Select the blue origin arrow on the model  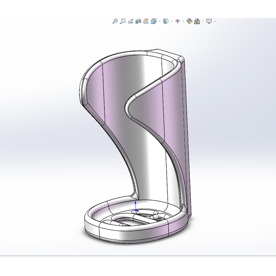pos(136,204)
